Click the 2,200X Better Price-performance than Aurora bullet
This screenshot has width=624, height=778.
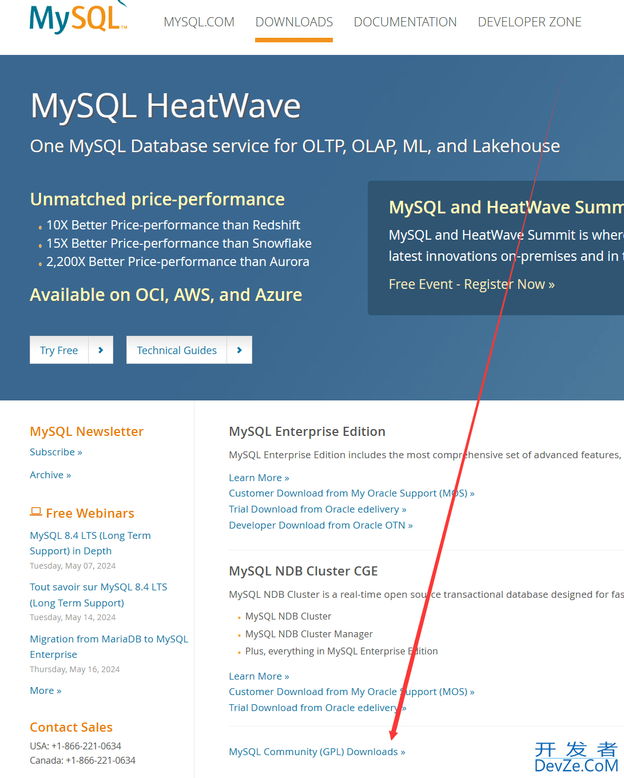click(177, 261)
